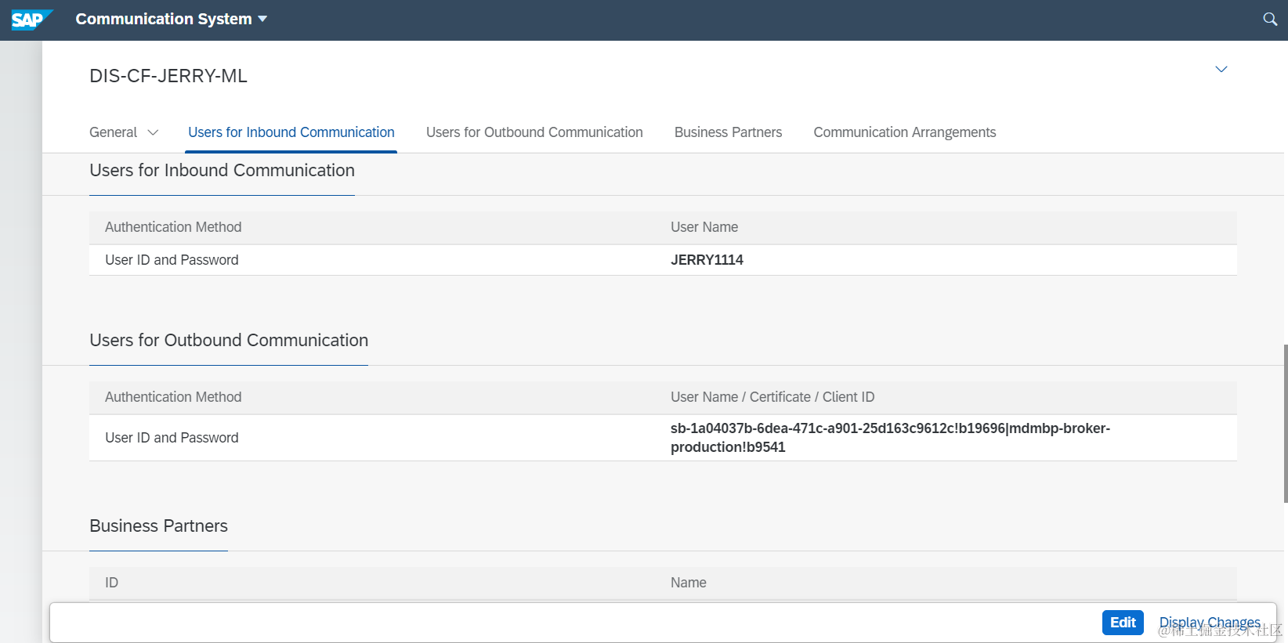Switch to Users for Outbound Communication tab

[534, 132]
